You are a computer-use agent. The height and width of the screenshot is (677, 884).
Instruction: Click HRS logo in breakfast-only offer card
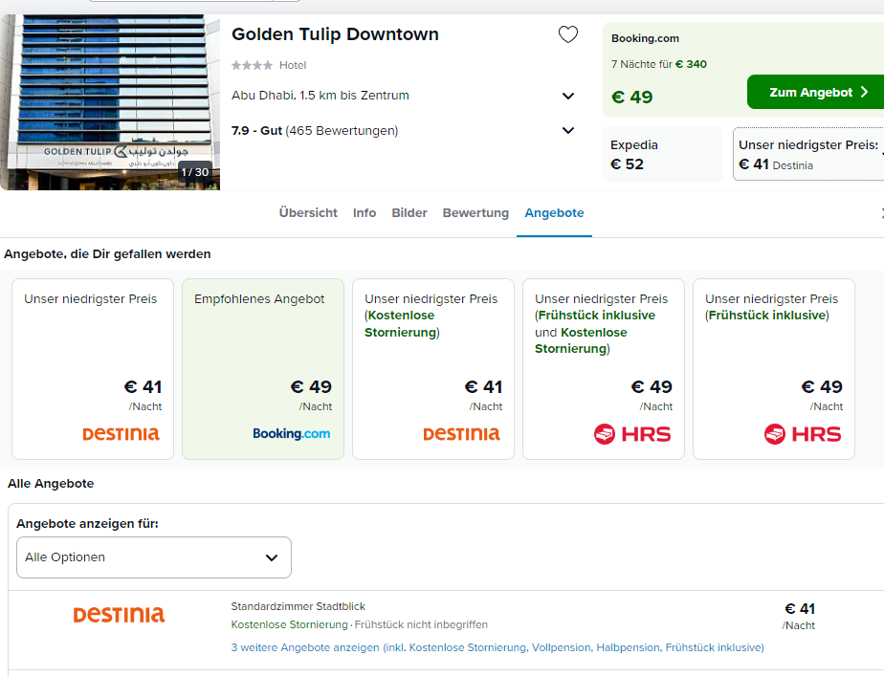click(x=803, y=434)
